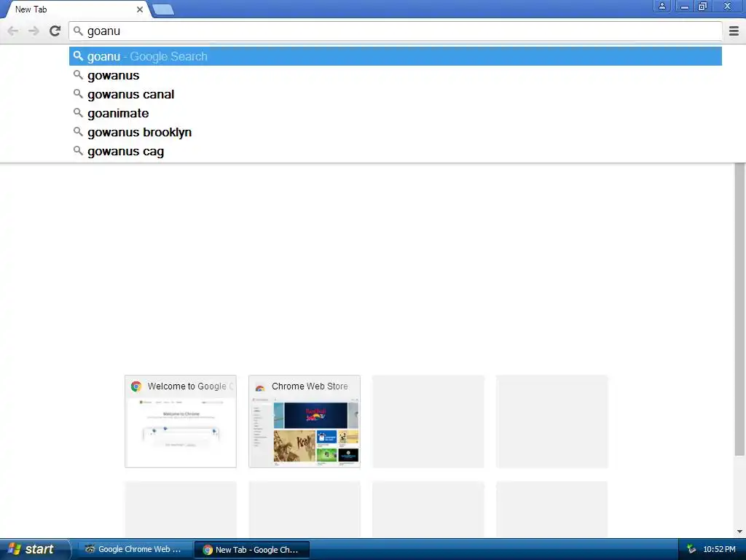
Task: Switch to Google Chrome Web taskbar item
Action: point(134,549)
